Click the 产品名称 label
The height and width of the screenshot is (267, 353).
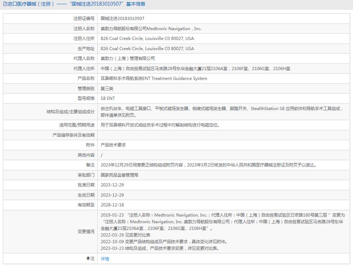pyautogui.click(x=86, y=78)
